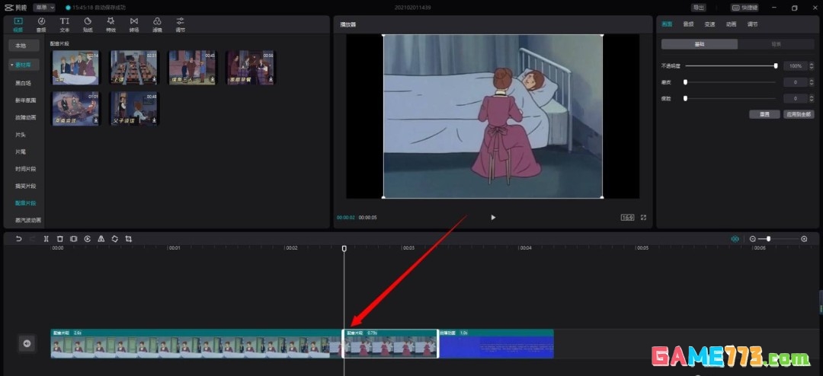Select the 片尾 category
Screen dimensions: 823x376
pyautogui.click(x=21, y=151)
